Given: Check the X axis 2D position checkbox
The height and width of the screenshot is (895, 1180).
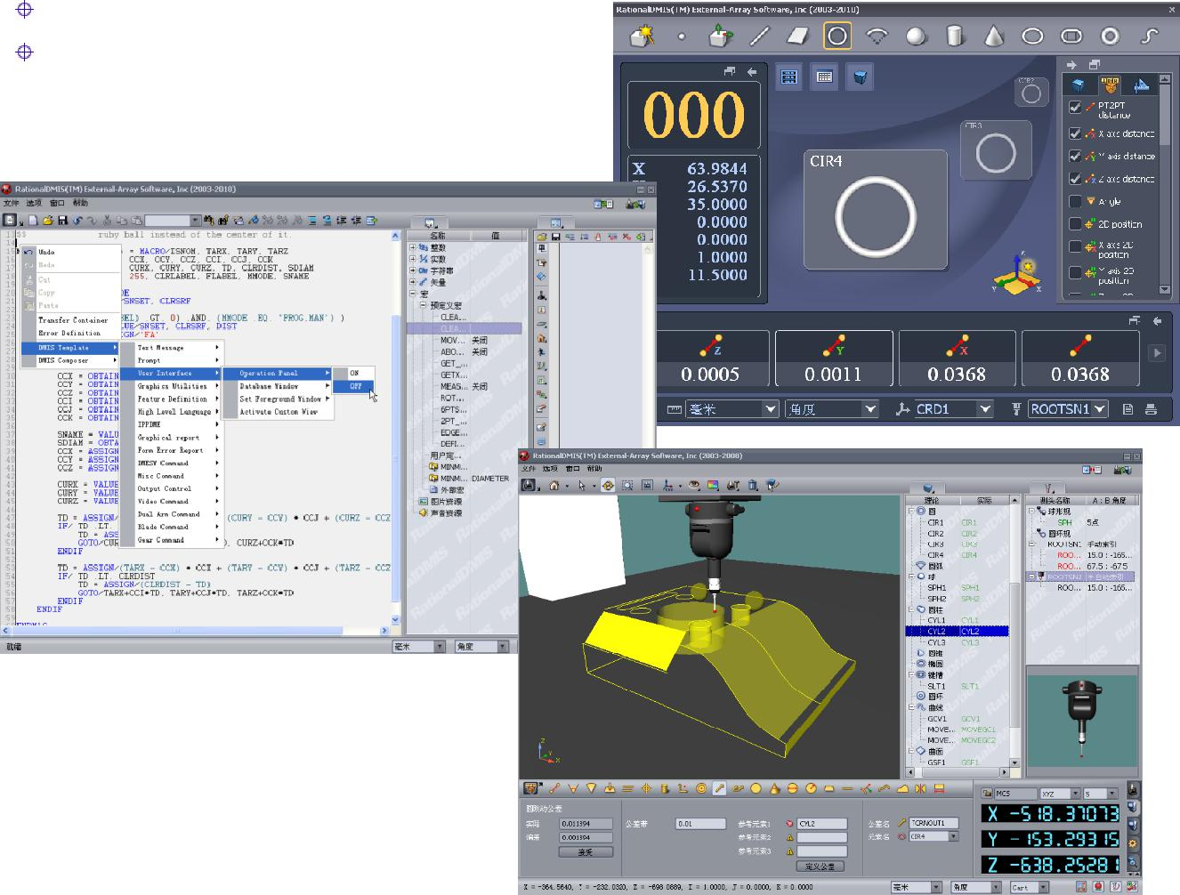Looking at the screenshot, I should tap(1075, 246).
